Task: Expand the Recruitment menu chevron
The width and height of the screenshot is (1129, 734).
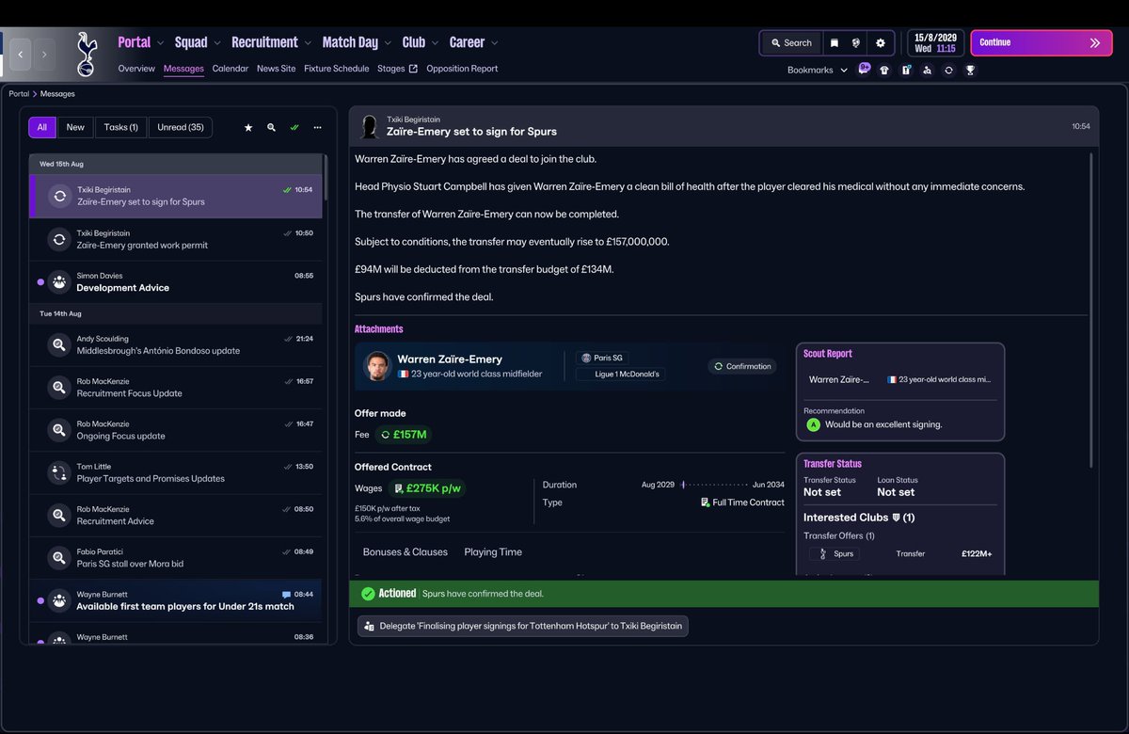Action: tap(308, 42)
